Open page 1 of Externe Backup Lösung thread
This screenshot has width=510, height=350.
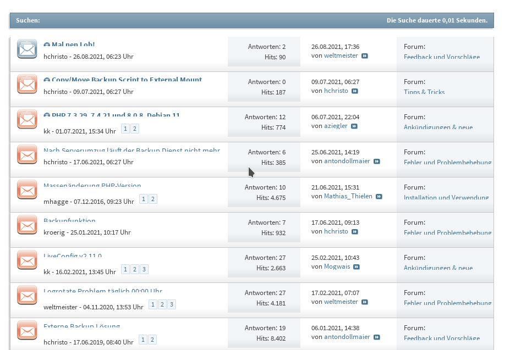pyautogui.click(x=143, y=340)
